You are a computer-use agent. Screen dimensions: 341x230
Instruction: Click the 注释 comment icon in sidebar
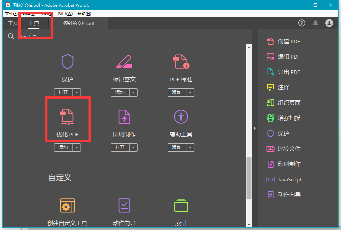click(x=270, y=87)
